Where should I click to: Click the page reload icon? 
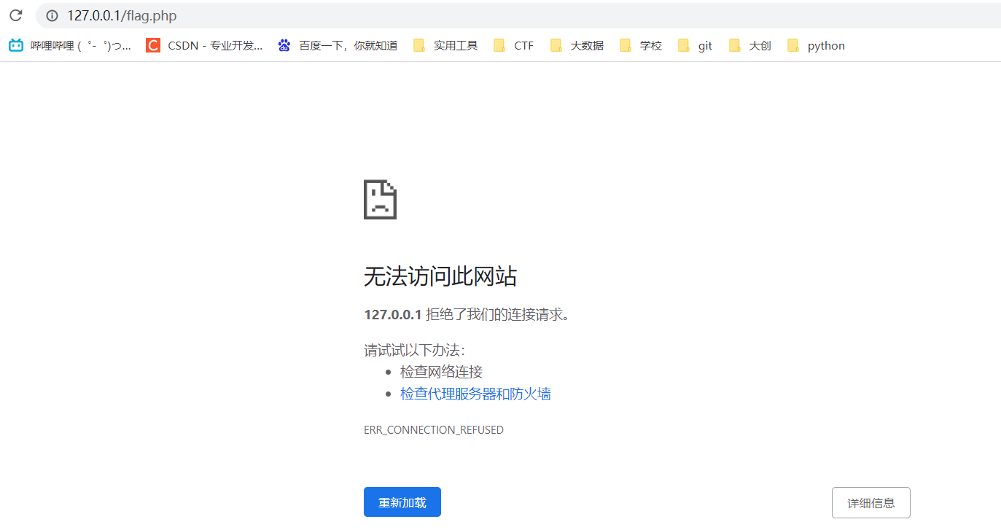click(x=15, y=15)
